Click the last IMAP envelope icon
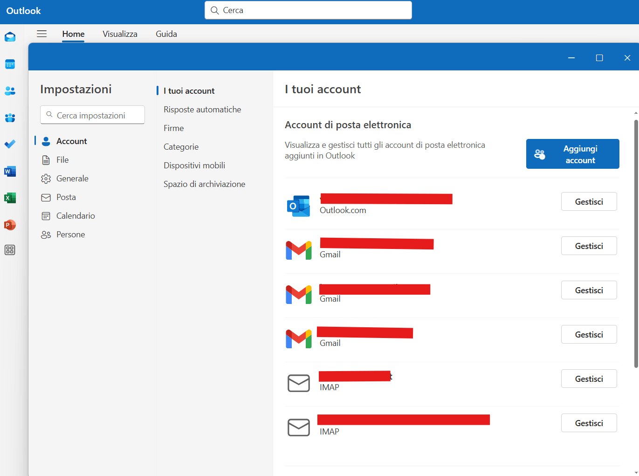The height and width of the screenshot is (476, 639). pos(299,428)
